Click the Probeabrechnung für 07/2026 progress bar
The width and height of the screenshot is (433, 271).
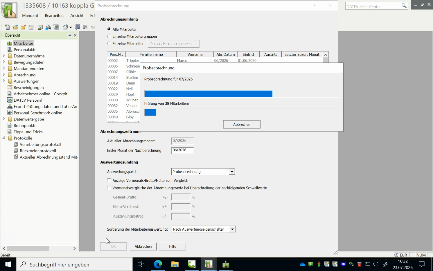click(x=242, y=94)
